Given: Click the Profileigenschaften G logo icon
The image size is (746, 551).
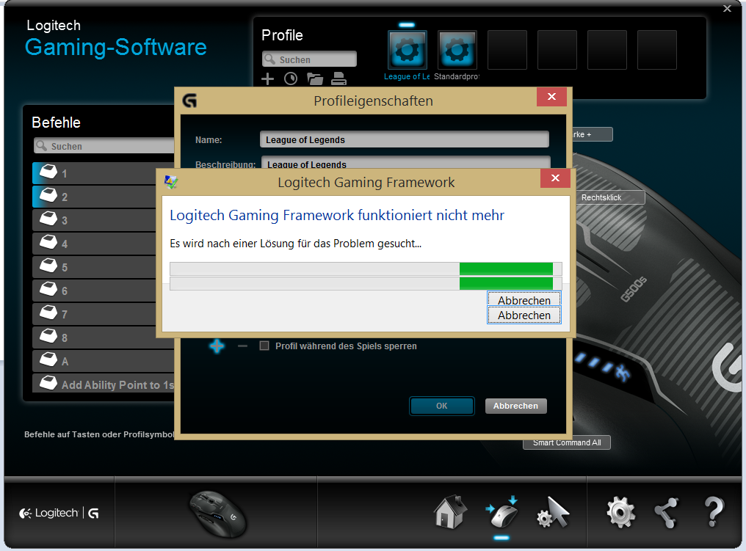Looking at the screenshot, I should tap(189, 101).
